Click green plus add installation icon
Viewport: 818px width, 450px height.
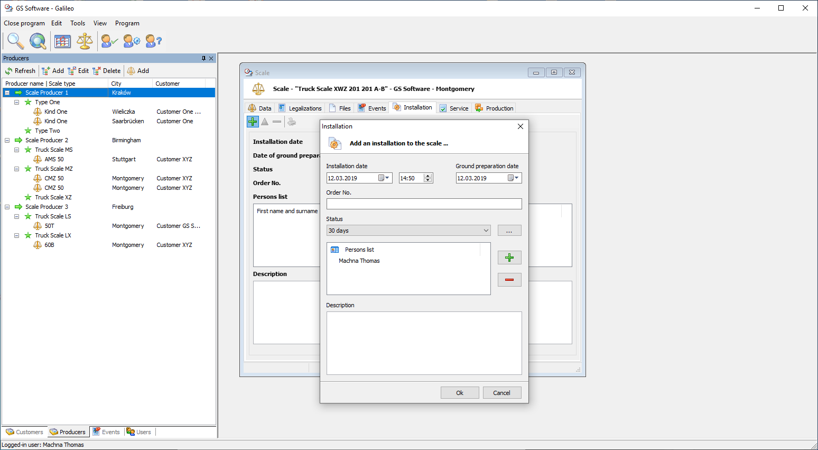(253, 122)
